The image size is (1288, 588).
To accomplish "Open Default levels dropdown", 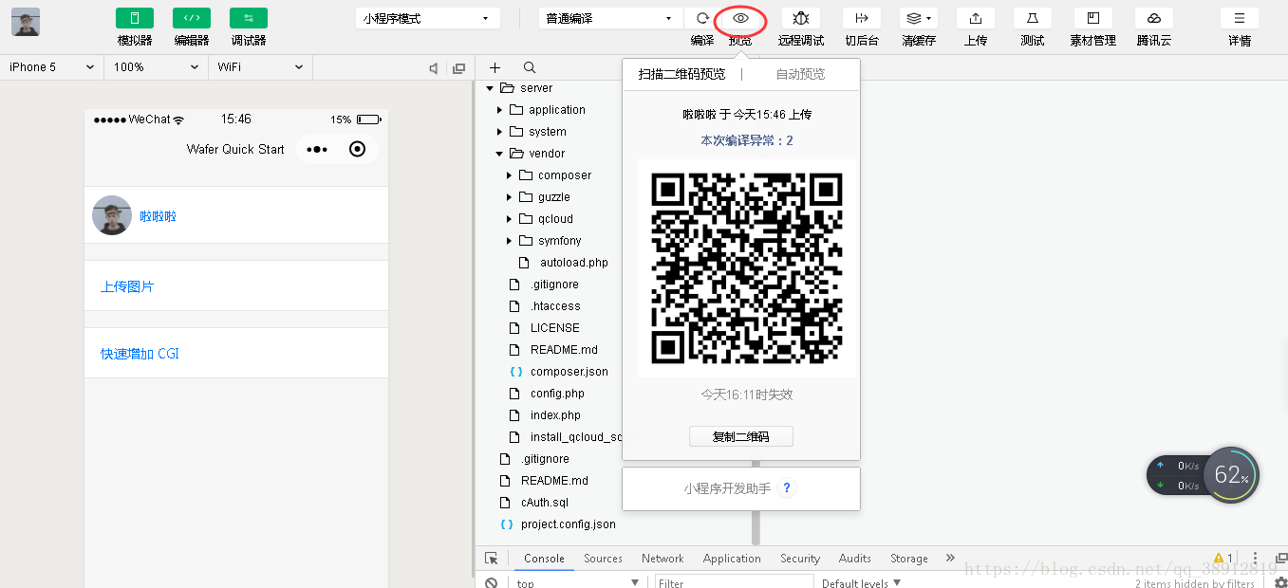I will pos(860,582).
